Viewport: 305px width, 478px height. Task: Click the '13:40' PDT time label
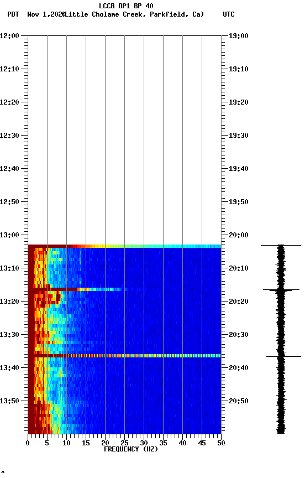point(9,368)
